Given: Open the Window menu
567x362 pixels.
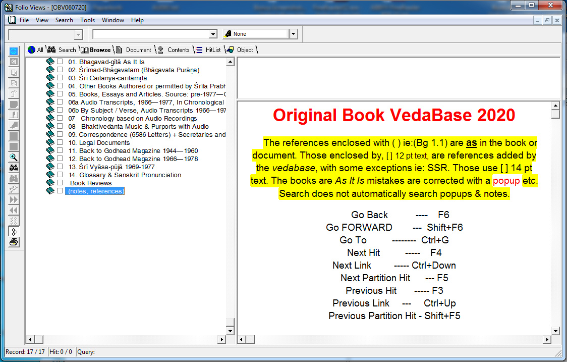Looking at the screenshot, I should pyautogui.click(x=113, y=20).
